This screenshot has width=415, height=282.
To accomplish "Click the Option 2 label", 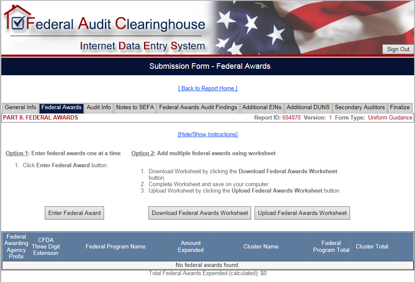I will 143,153.
